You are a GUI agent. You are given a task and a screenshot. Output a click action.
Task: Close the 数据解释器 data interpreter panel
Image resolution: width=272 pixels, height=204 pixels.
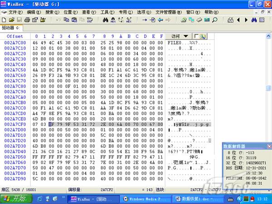[269, 146]
